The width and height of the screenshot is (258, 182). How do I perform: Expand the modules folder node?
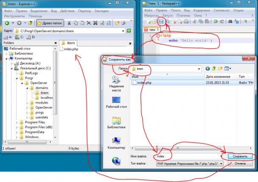(27, 103)
